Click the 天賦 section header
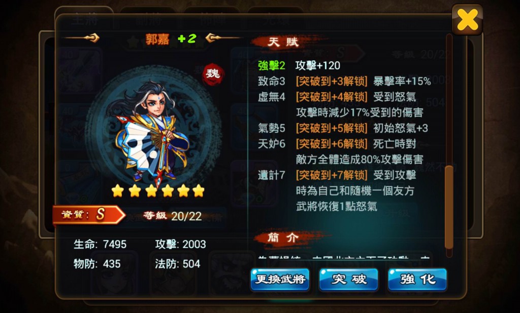Image resolution: width=520 pixels, height=313 pixels. pyautogui.click(x=283, y=43)
